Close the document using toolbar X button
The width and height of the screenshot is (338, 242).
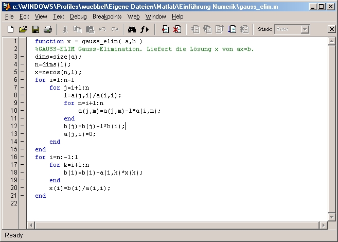pyautogui.click(x=331, y=29)
